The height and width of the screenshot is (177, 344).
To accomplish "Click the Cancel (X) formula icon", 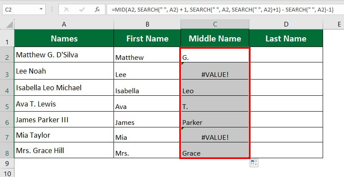I will pos(67,9).
